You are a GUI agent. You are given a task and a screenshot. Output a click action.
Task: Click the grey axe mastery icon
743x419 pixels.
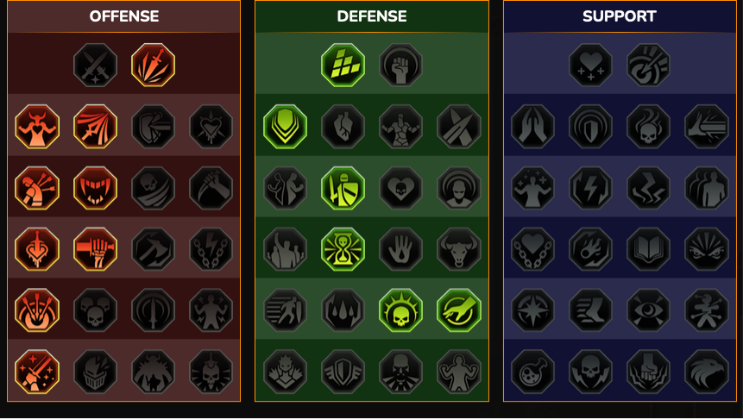coord(153,249)
